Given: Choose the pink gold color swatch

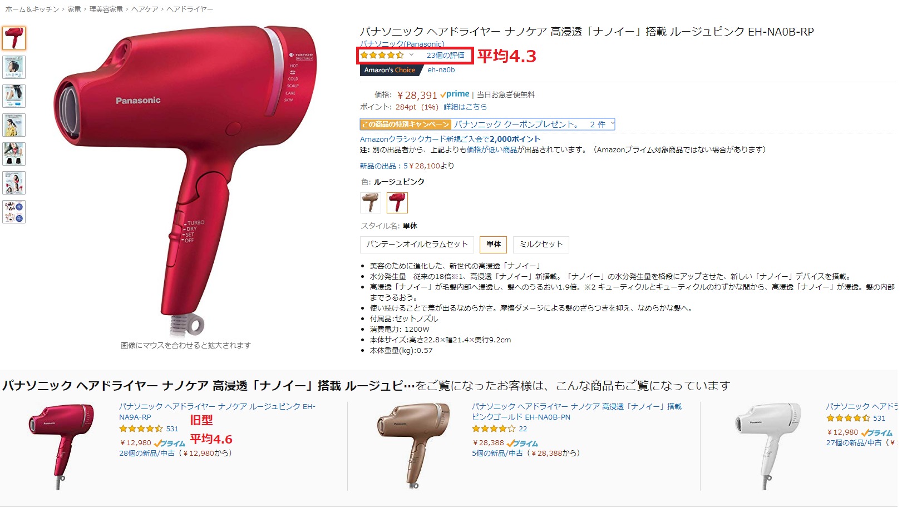Looking at the screenshot, I should point(371,203).
